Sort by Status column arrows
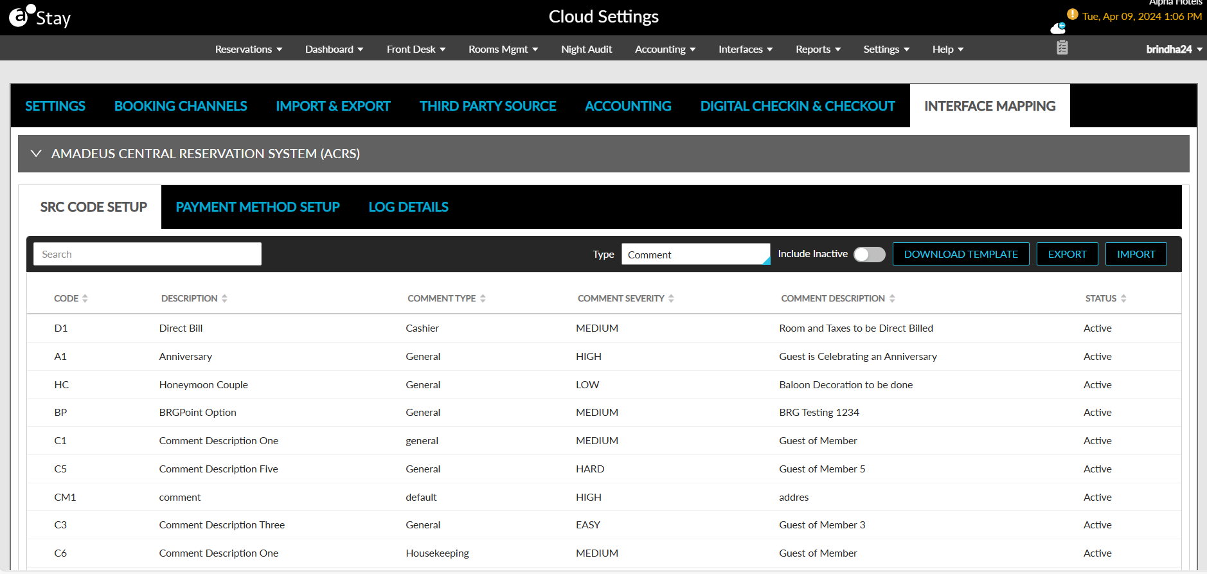The height and width of the screenshot is (574, 1207). [x=1123, y=298]
